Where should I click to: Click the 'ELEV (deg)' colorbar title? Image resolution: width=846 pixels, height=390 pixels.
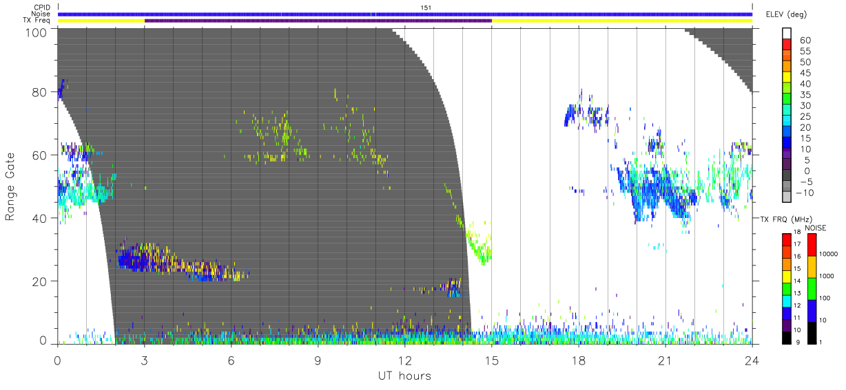[x=785, y=14]
